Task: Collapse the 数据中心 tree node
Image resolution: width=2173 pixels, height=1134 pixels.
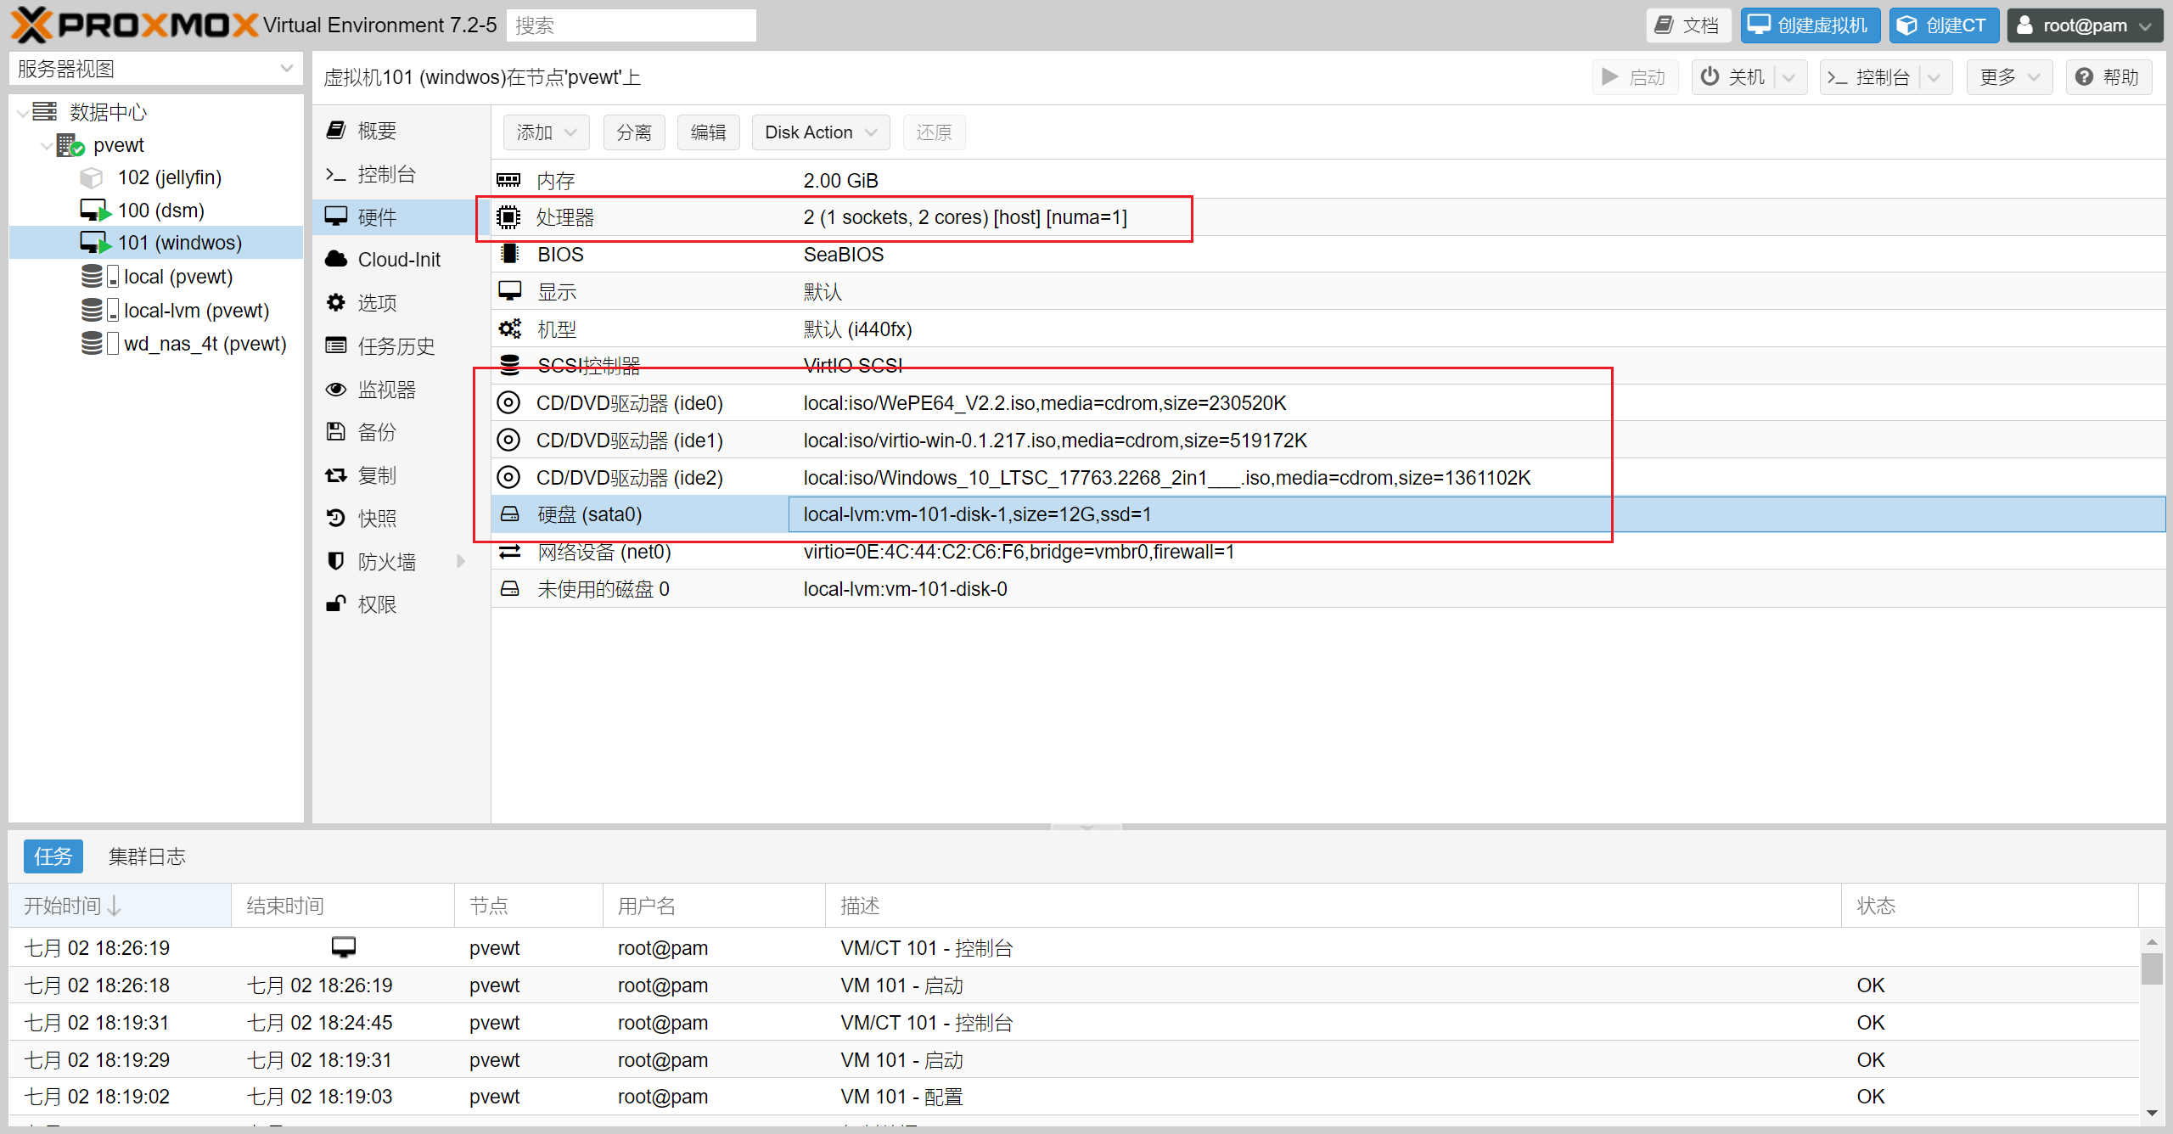Action: (23, 112)
